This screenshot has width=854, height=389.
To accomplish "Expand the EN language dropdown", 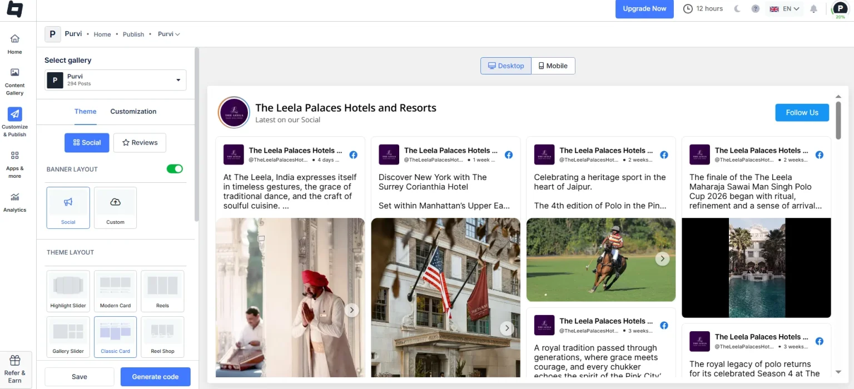I will pos(785,9).
